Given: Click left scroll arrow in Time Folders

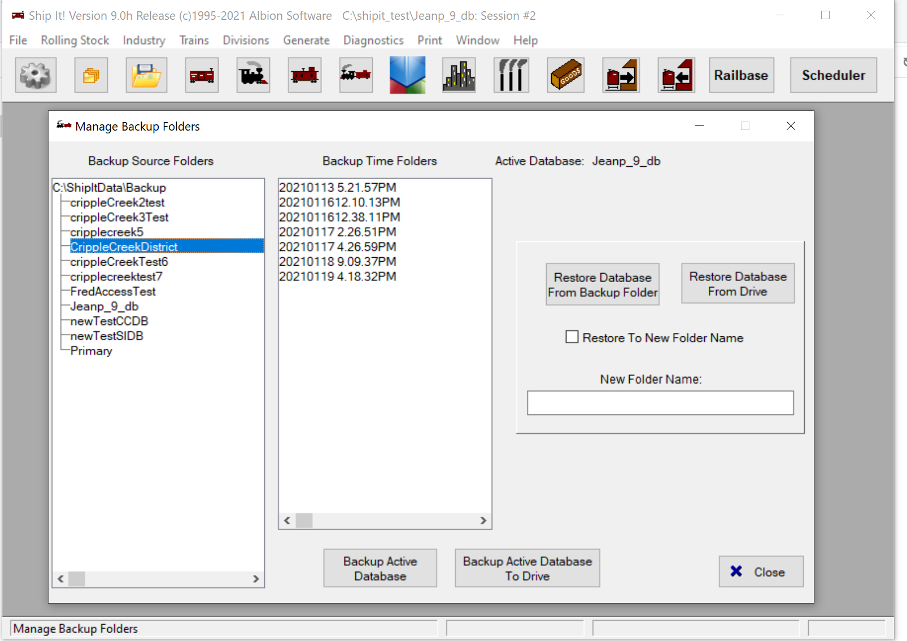Looking at the screenshot, I should pyautogui.click(x=287, y=521).
